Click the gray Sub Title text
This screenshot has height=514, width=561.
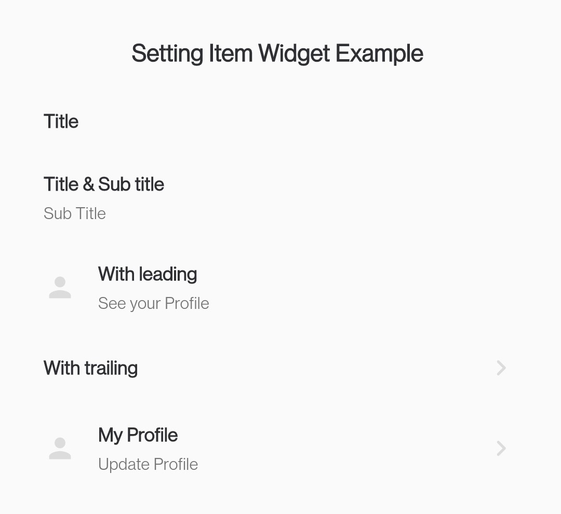[75, 213]
